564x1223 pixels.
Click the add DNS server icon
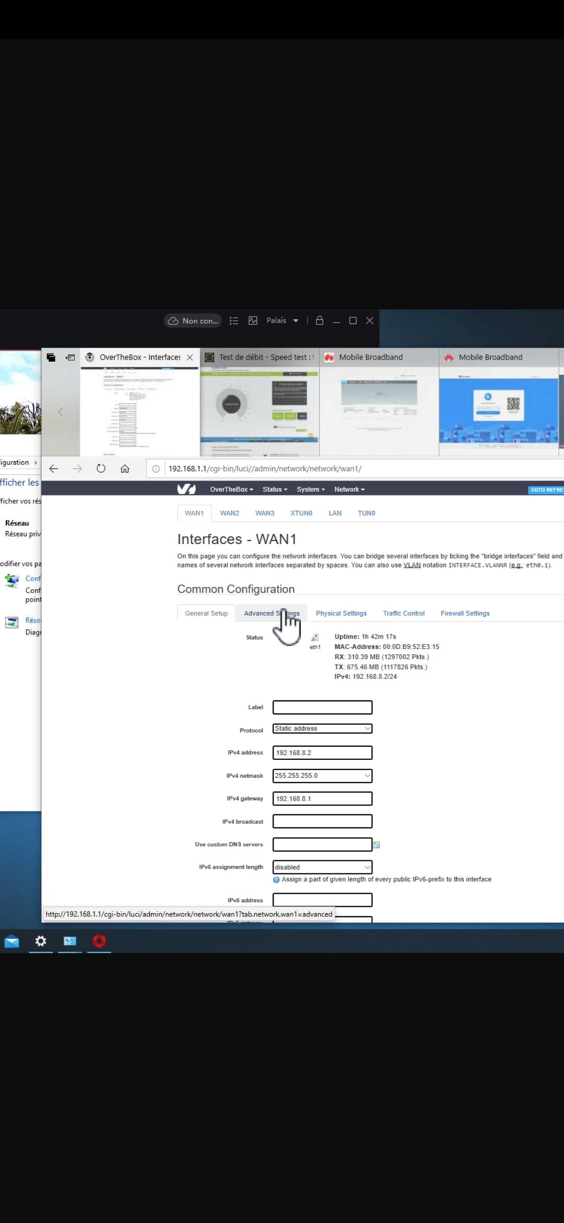pyautogui.click(x=377, y=845)
